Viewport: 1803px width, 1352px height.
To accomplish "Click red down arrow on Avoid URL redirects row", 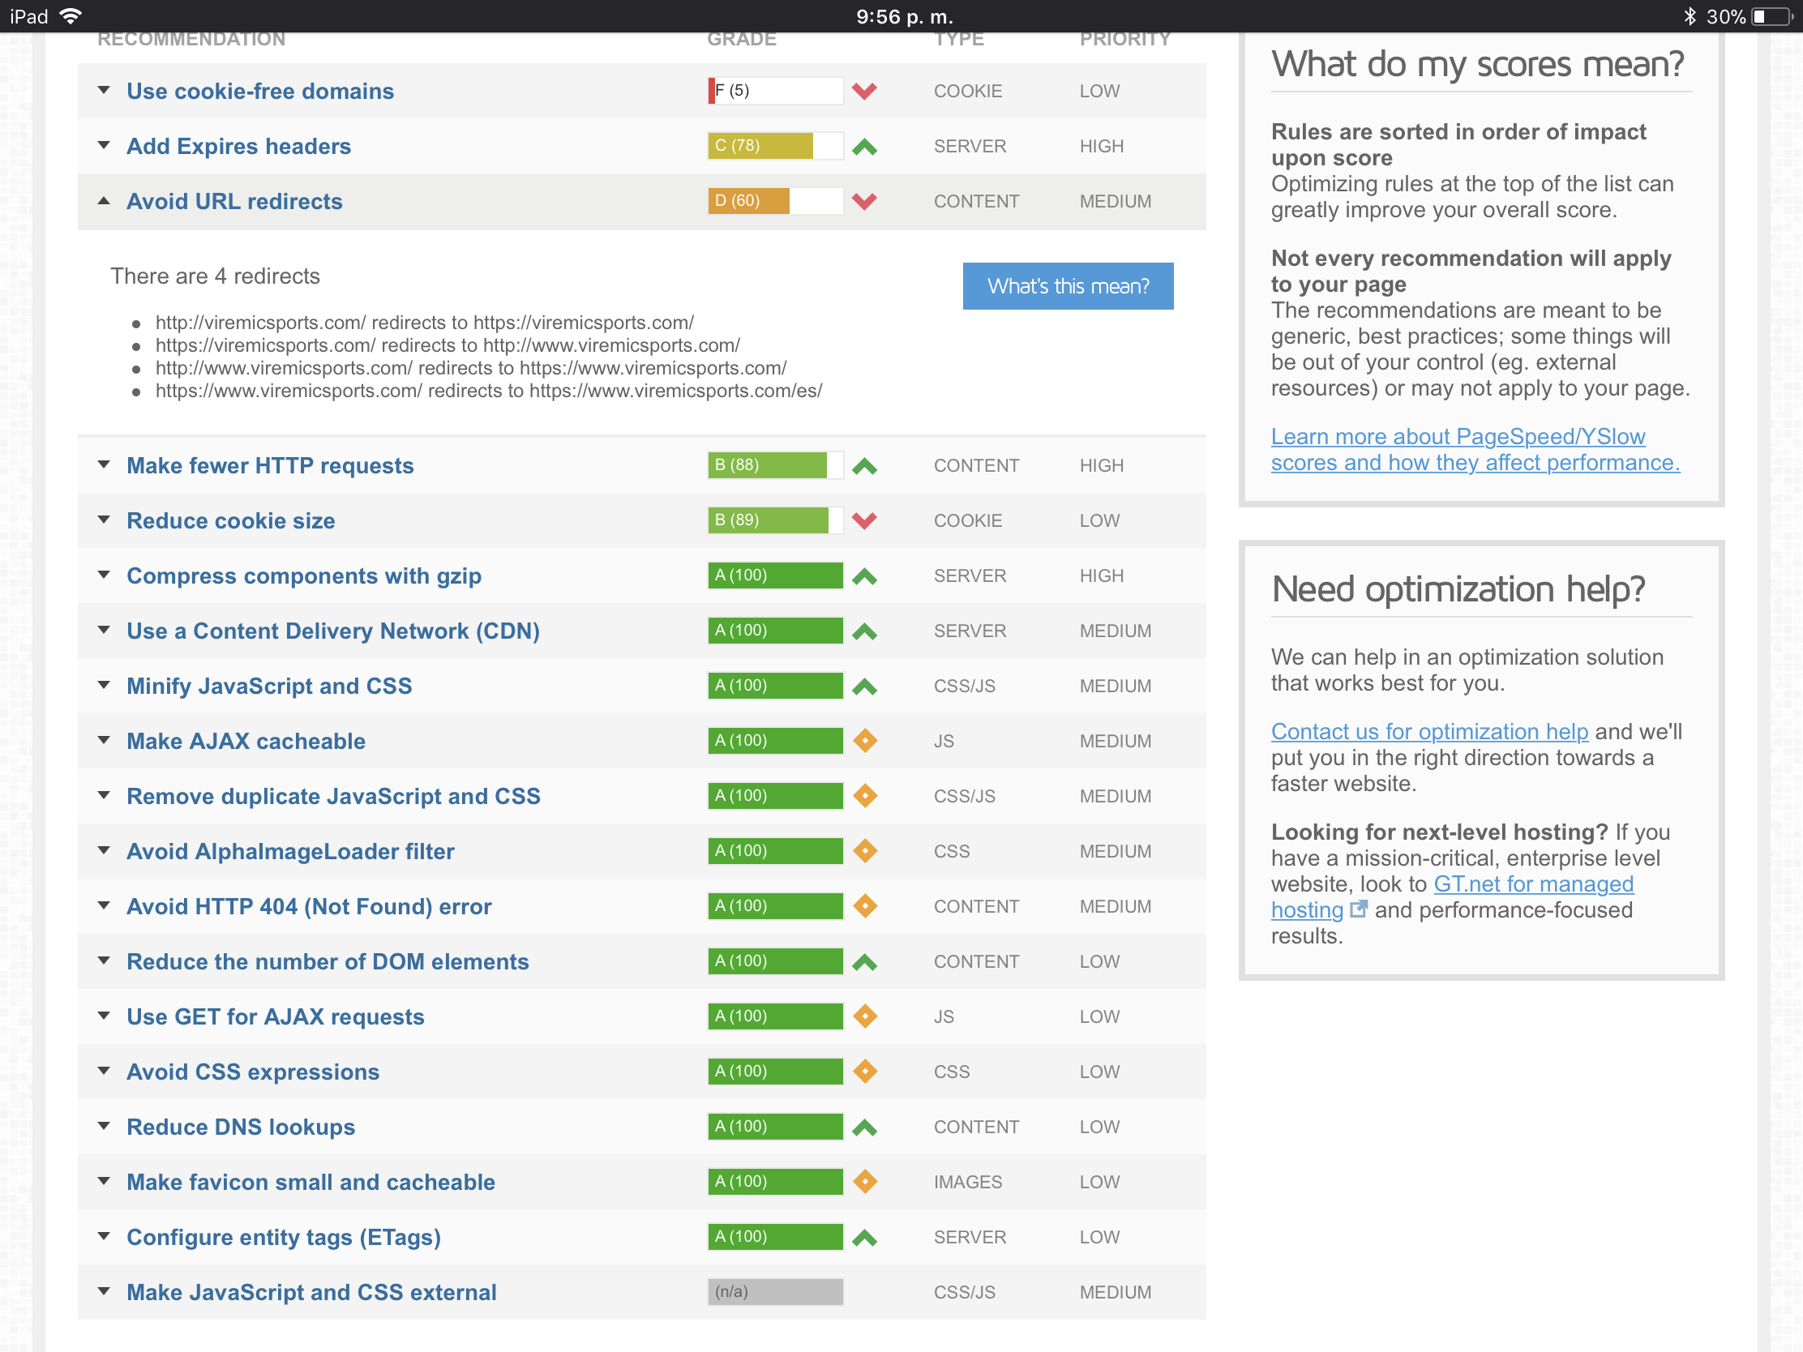I will click(864, 201).
